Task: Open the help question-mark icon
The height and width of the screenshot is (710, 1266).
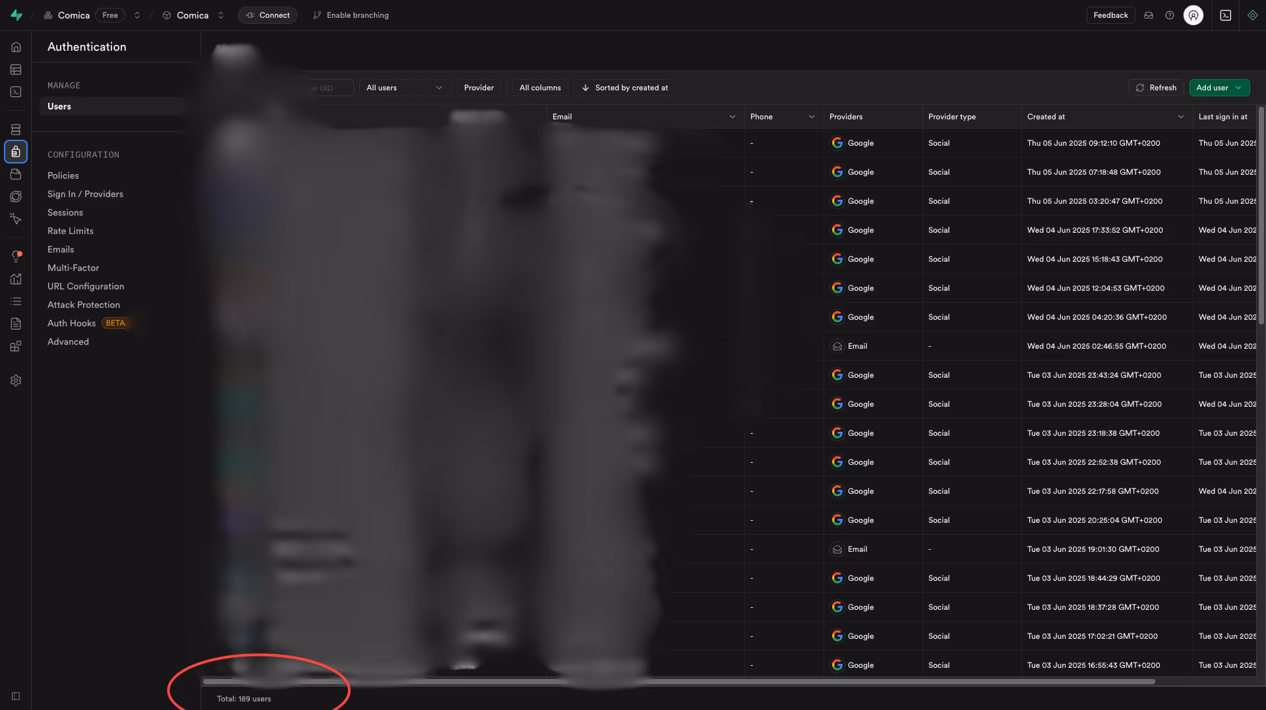Action: pyautogui.click(x=1170, y=15)
